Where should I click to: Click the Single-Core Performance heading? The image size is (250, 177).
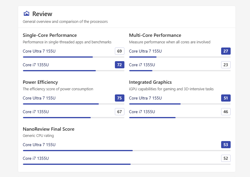point(50,35)
